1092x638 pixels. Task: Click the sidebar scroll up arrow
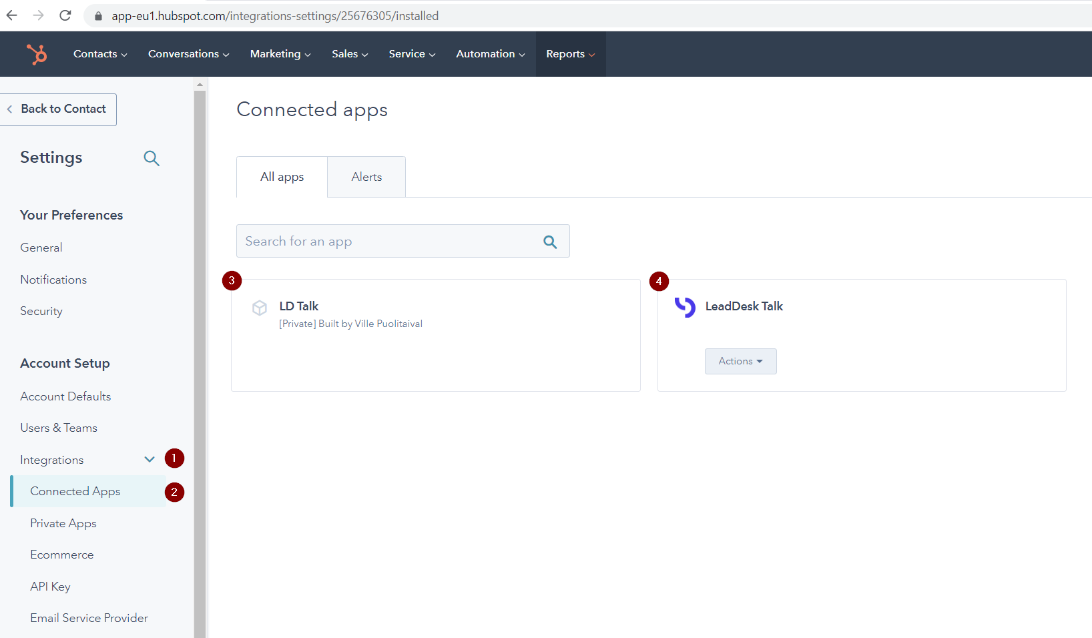pos(200,85)
